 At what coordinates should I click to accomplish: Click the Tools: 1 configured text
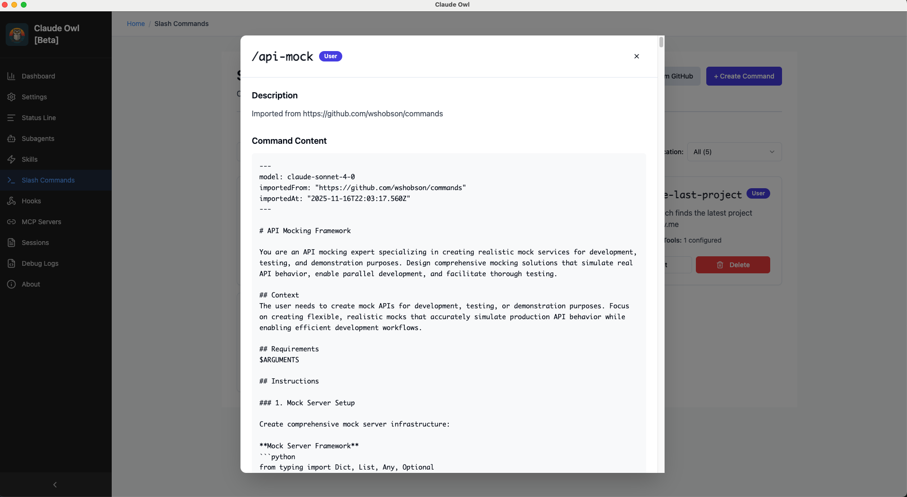[693, 240]
